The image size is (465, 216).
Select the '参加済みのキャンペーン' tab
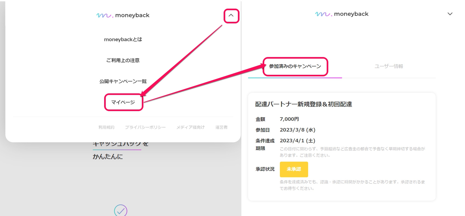click(295, 66)
